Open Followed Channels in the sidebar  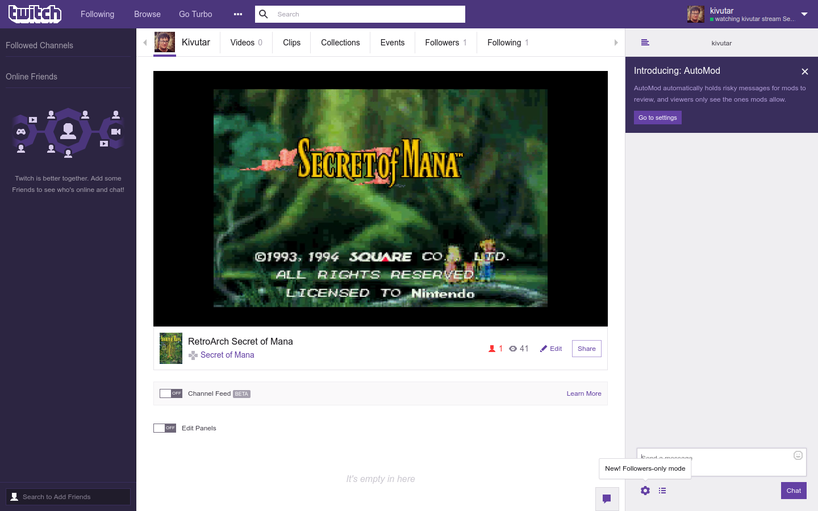[x=39, y=45]
